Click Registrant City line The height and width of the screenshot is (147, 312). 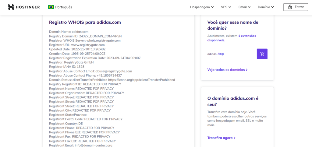pyautogui.click(x=80, y=110)
